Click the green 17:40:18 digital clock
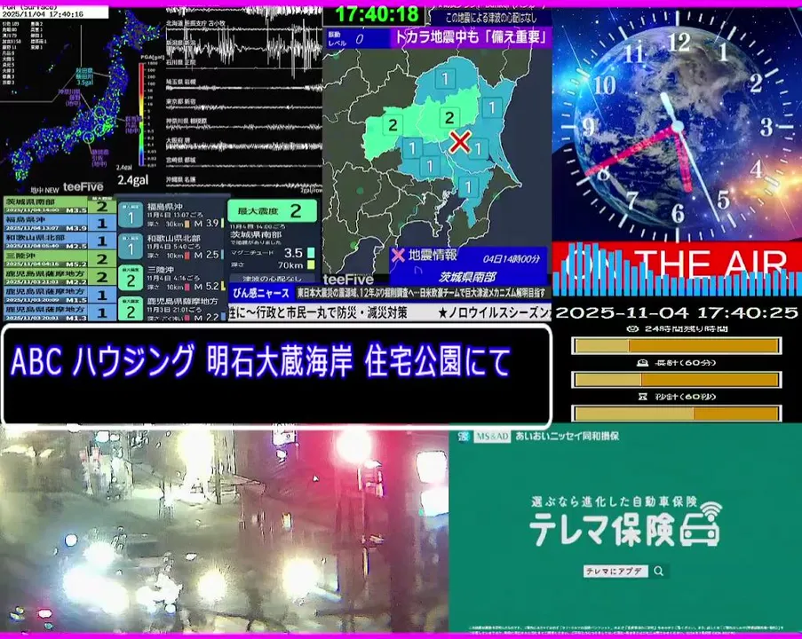The width and height of the screenshot is (802, 639). [377, 14]
